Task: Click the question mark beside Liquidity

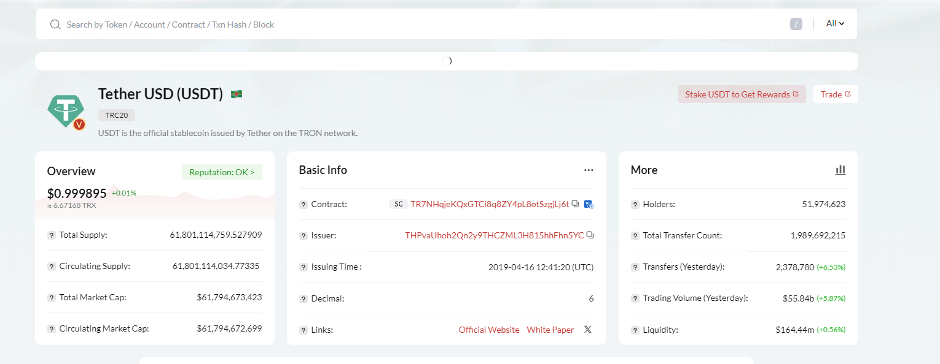Action: [635, 329]
